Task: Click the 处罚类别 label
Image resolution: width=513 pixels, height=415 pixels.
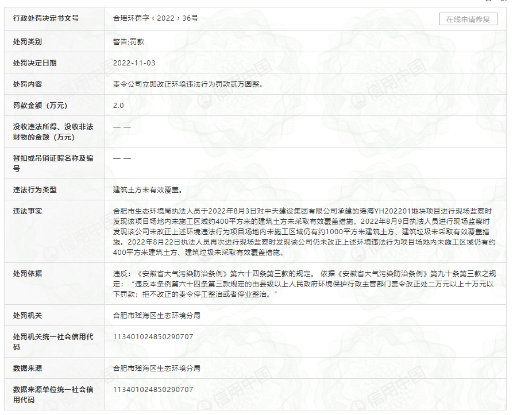Action: 28,42
